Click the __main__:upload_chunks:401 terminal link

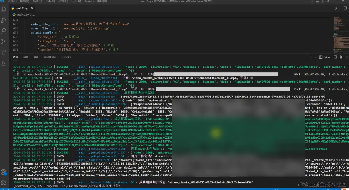97,93
